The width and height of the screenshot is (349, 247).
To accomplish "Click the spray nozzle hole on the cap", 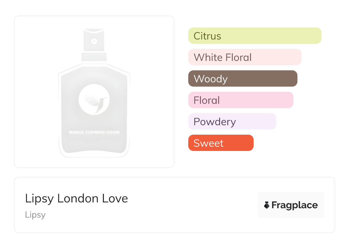I will point(94,41).
